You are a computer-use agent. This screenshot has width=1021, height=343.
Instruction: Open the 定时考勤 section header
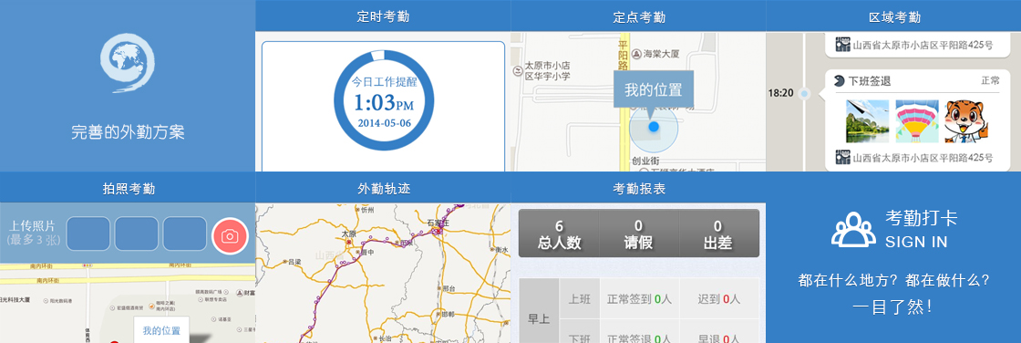[x=383, y=16]
